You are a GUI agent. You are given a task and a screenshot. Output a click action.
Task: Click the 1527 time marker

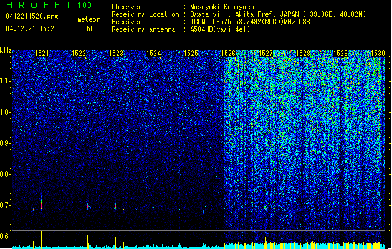(265, 54)
